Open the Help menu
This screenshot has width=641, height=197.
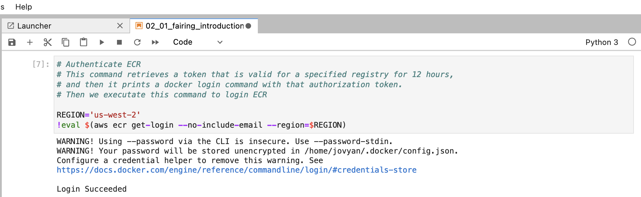[24, 7]
